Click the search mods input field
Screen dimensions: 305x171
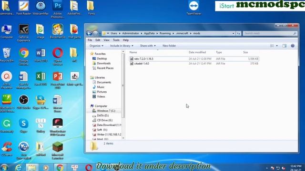[x=270, y=33]
